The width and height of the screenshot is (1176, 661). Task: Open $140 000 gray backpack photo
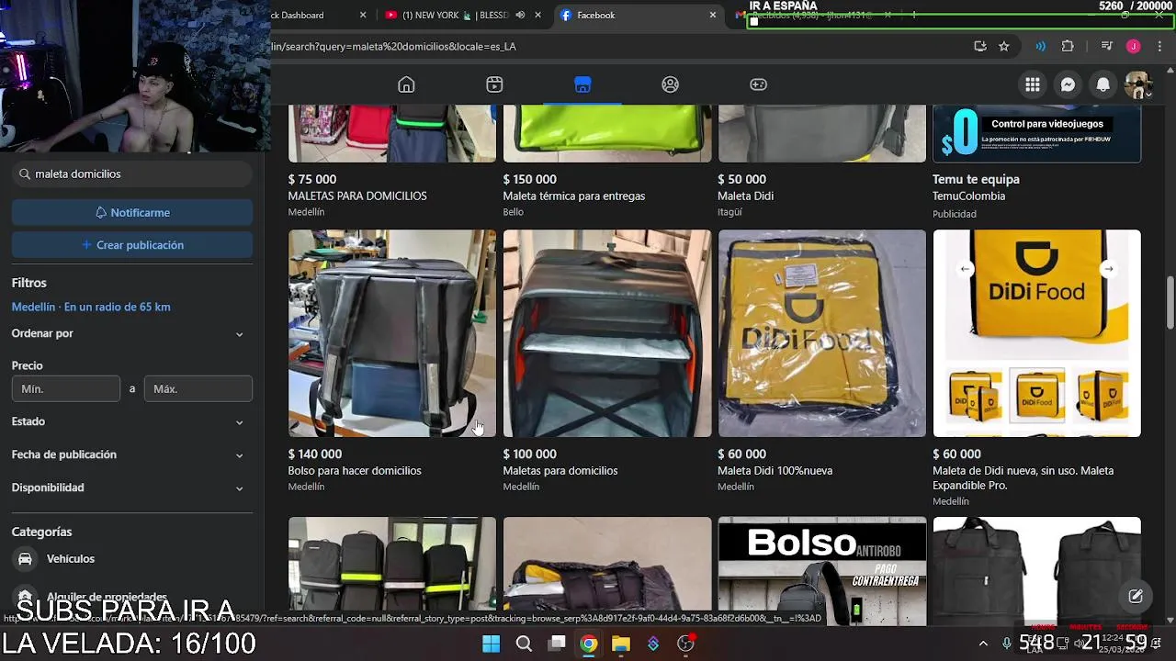(392, 333)
